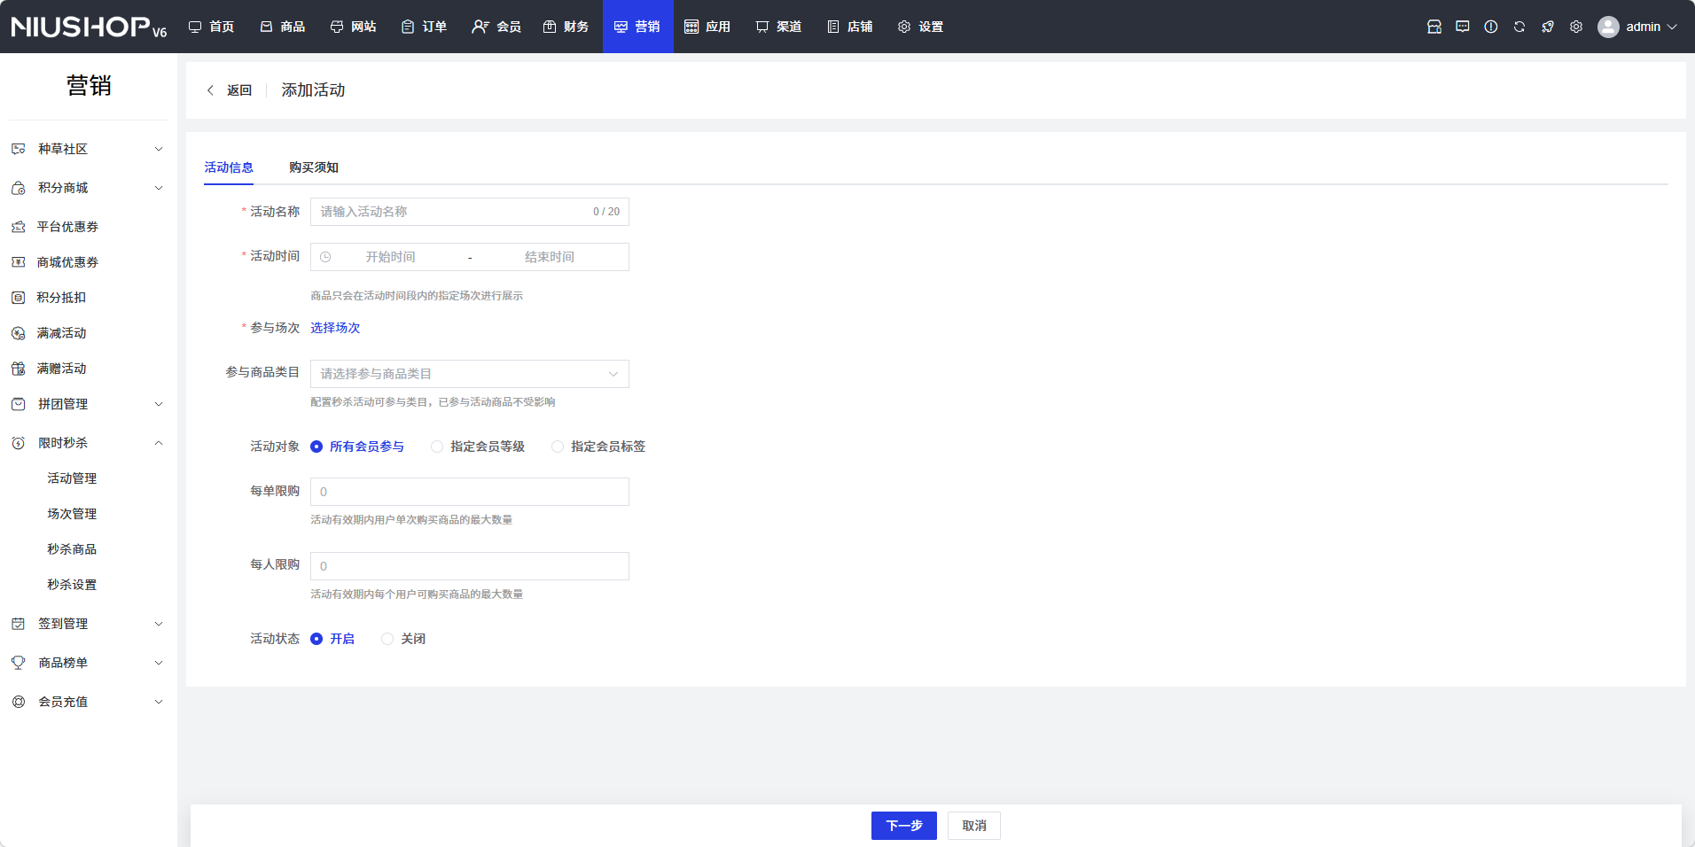Click the 积分抵扣 sidebar icon
Screen dimensions: 1695x847
18,298
